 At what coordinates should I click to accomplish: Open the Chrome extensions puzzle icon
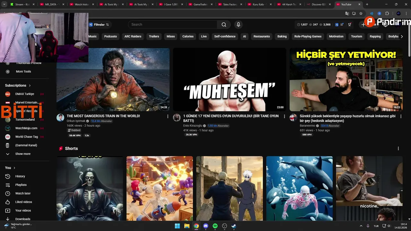(x=387, y=13)
